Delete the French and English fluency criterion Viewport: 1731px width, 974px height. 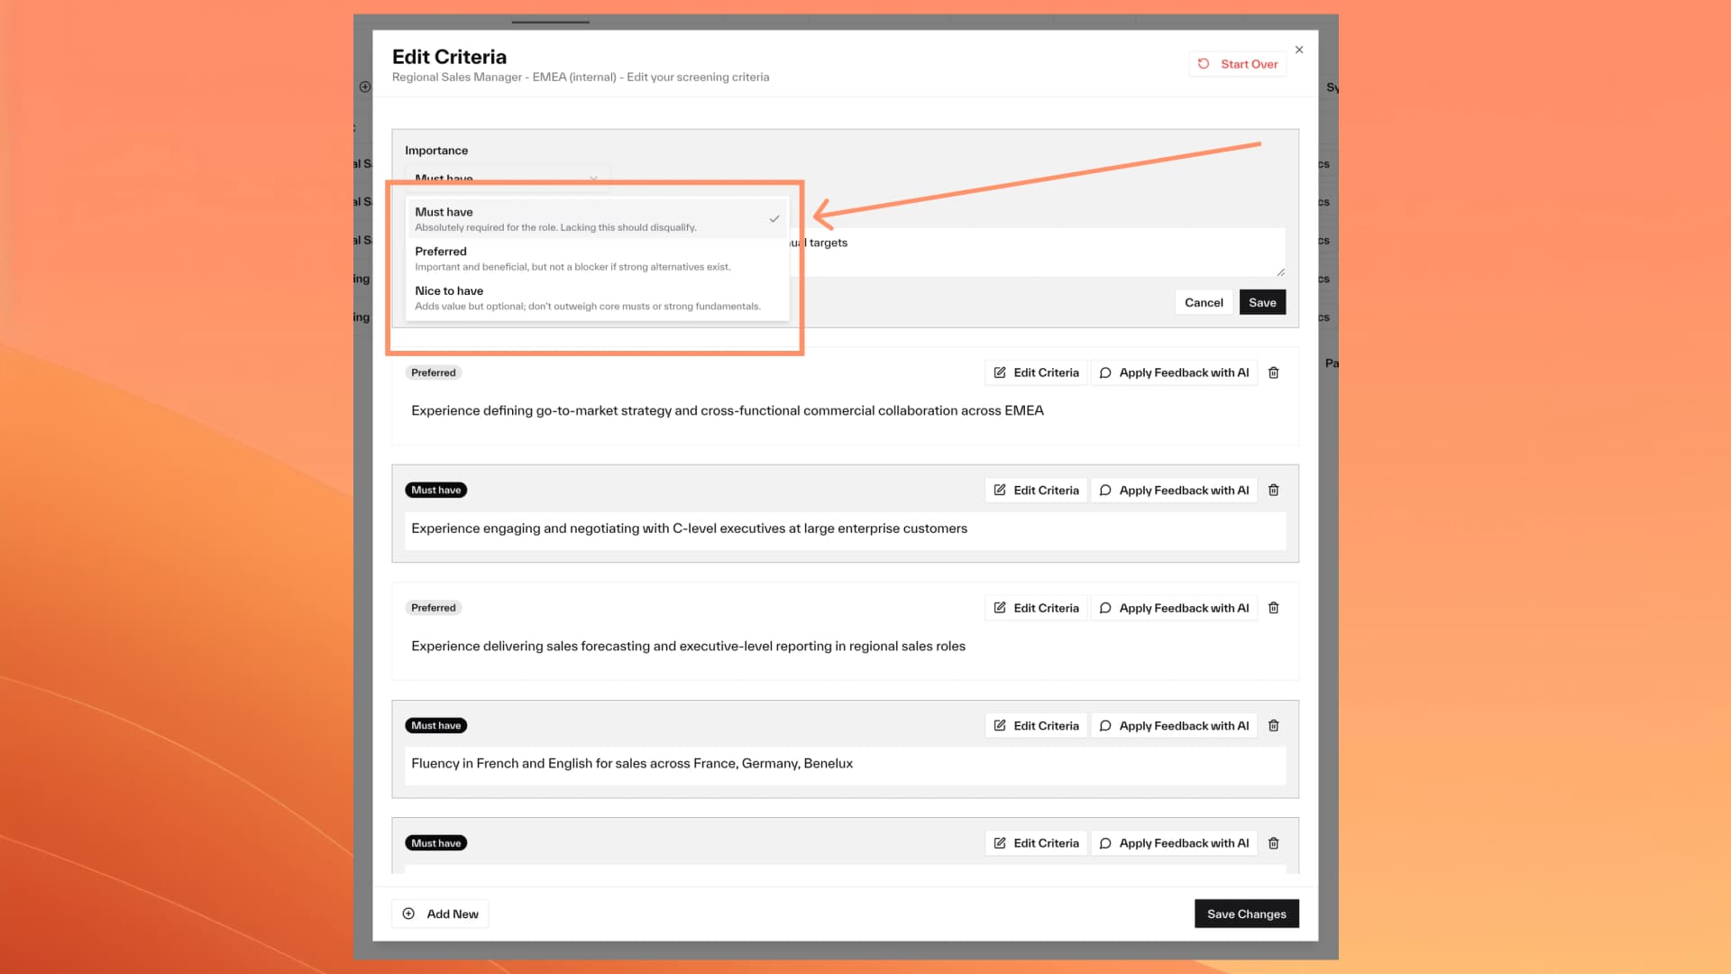click(1274, 726)
